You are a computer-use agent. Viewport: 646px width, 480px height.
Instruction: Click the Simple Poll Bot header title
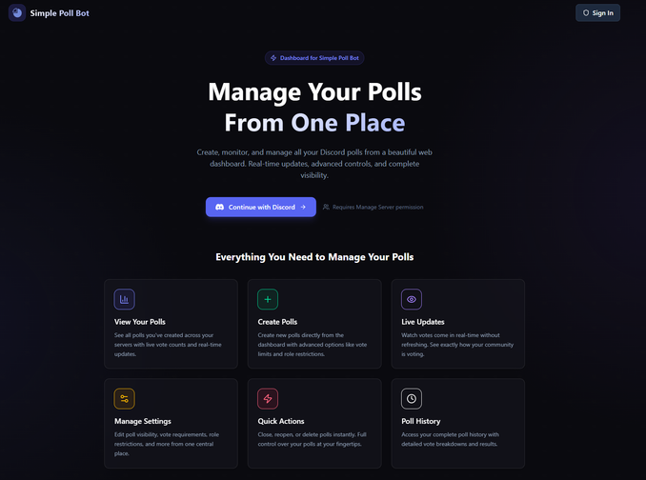coord(59,13)
